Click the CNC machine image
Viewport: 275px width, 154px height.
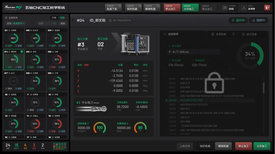[135, 45]
